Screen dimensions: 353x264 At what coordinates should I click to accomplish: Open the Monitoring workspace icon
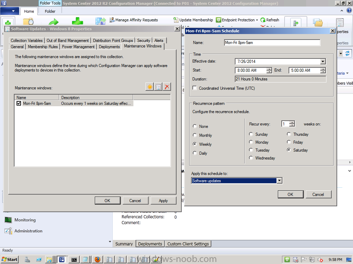[8, 220]
